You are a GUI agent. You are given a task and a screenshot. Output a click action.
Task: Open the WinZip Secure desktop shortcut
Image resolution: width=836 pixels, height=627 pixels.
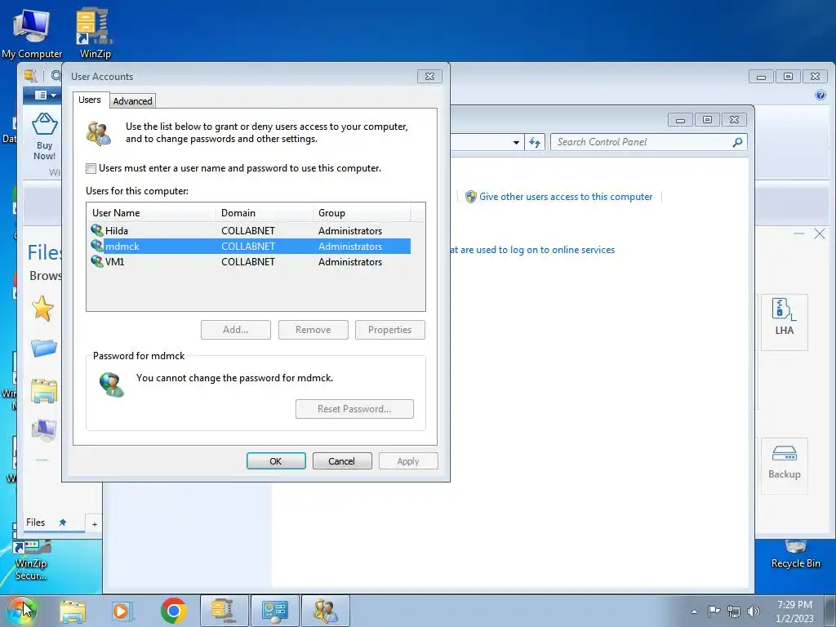coord(31,561)
